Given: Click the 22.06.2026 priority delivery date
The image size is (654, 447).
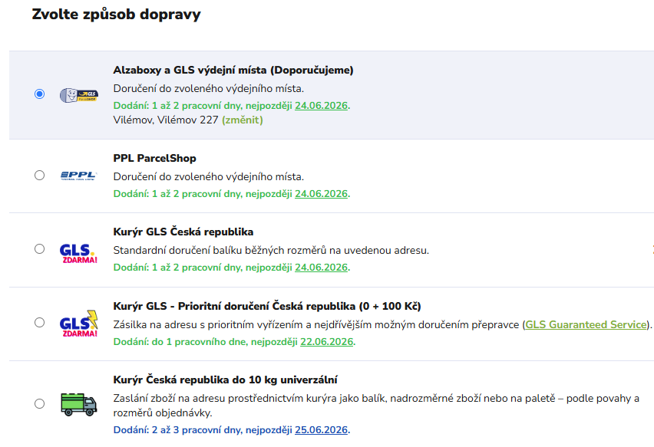Looking at the screenshot, I should click(x=326, y=342).
